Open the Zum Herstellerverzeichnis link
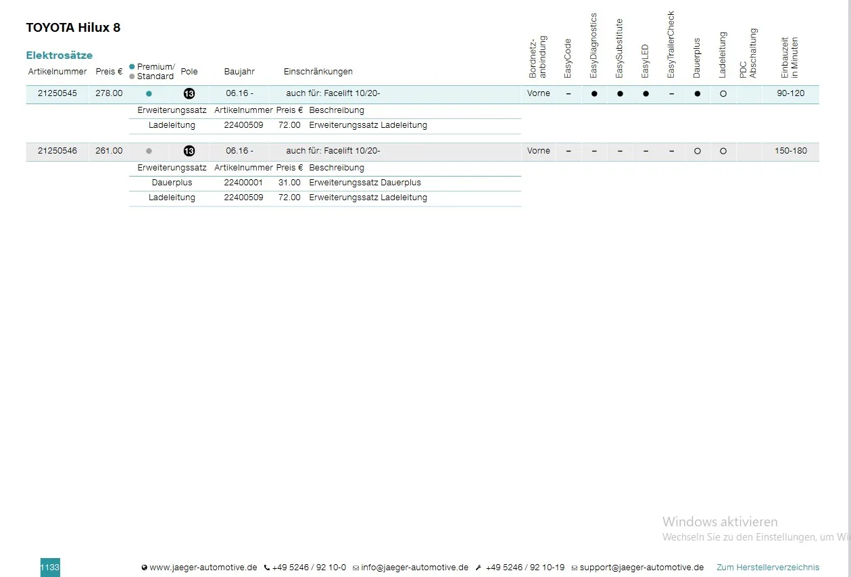 [768, 568]
